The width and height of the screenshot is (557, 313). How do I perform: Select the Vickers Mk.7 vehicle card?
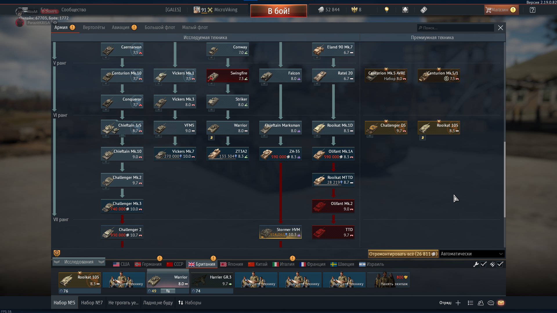click(x=175, y=154)
